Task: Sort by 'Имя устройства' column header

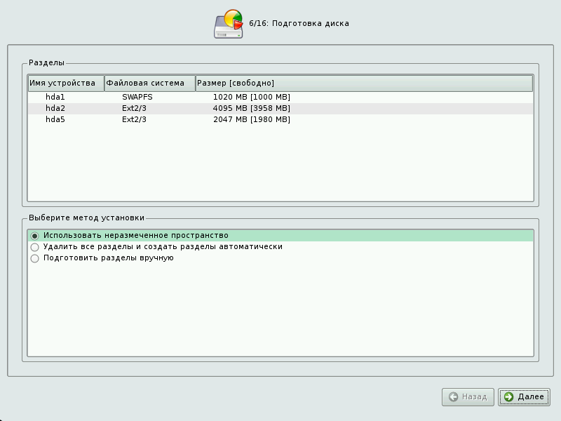Action: [65, 83]
